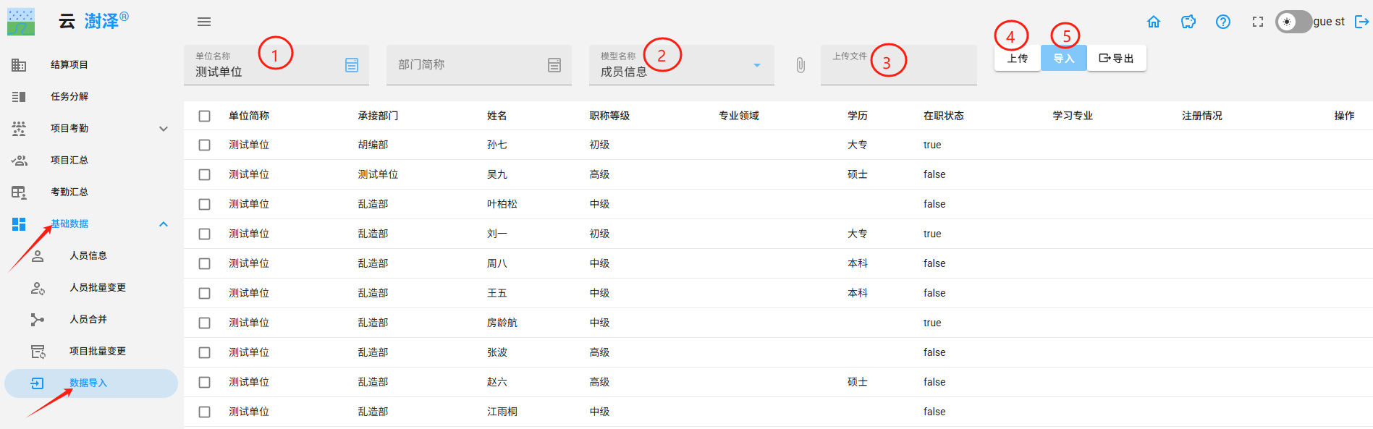Open 人员信息 in the sidebar
This screenshot has height=429, width=1373.
tap(88, 256)
